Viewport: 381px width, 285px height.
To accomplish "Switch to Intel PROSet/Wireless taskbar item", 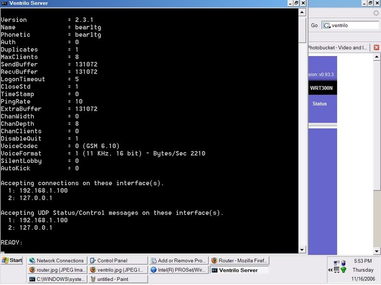I will (x=179, y=270).
